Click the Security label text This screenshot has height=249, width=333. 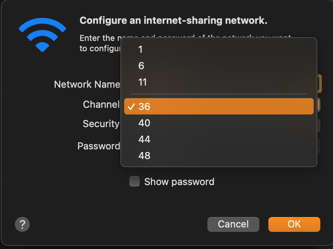pos(101,124)
